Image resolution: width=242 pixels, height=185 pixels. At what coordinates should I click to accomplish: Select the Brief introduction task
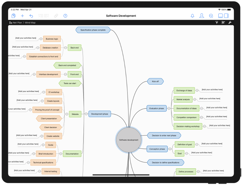[46, 154]
